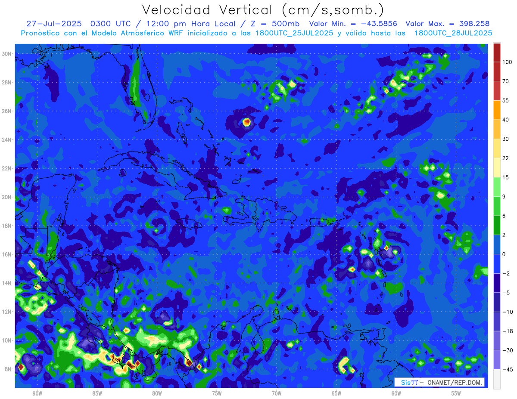Pick the bright blue swatch between -2 and 0
The image size is (517, 399).
tap(497, 264)
